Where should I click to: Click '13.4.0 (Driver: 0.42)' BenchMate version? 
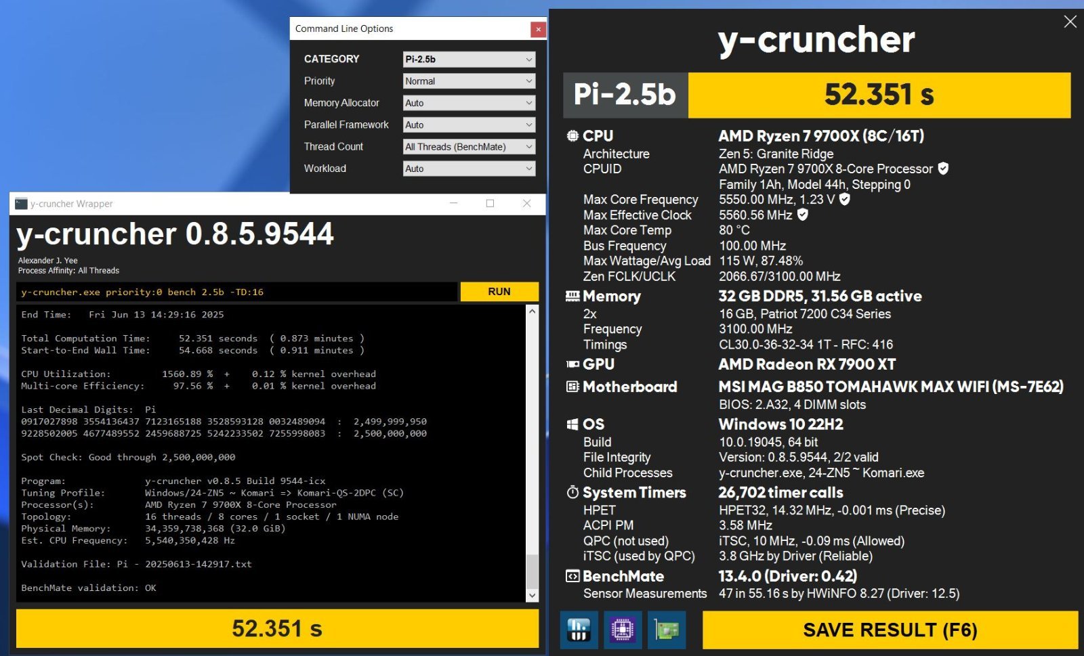coord(787,576)
